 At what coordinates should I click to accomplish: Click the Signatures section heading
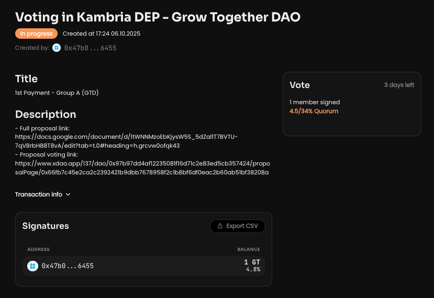coord(46,226)
